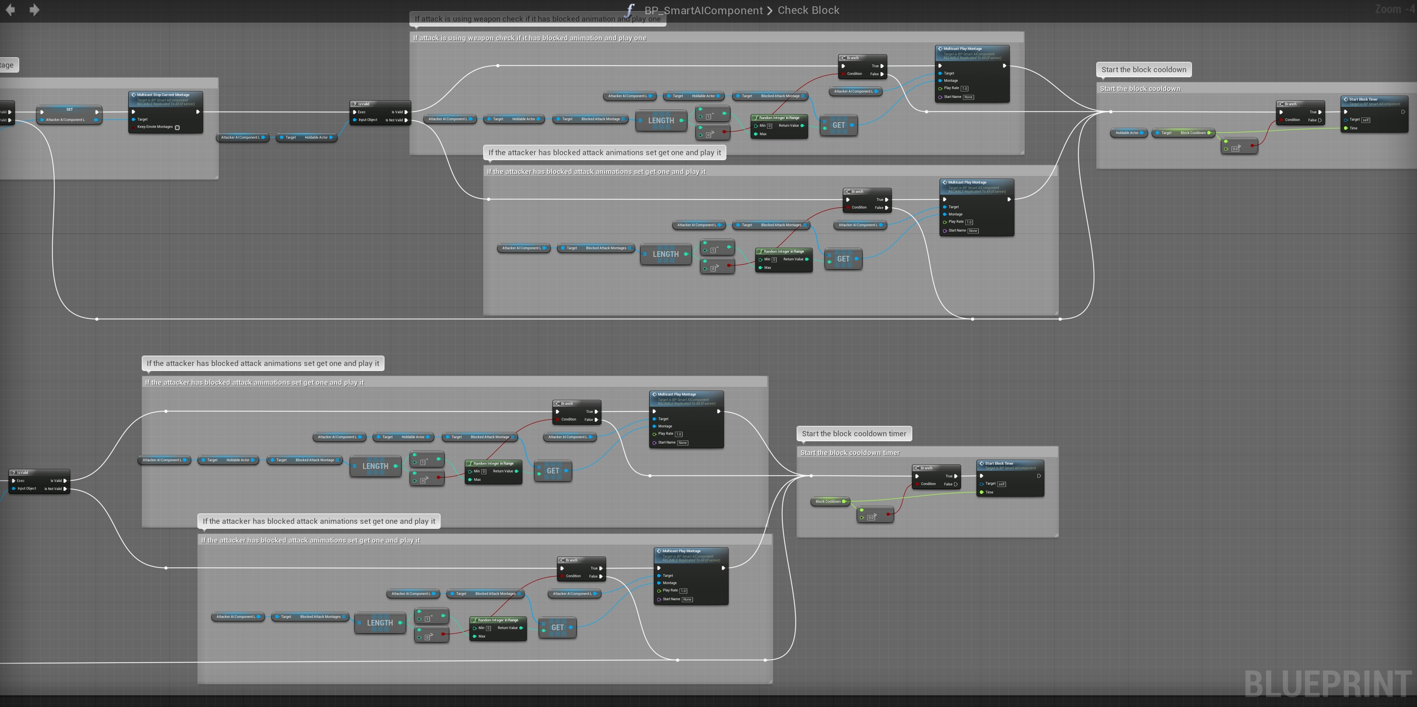Open the BP_SmartAIComponent breadcrumb
The image size is (1417, 707).
click(x=703, y=10)
